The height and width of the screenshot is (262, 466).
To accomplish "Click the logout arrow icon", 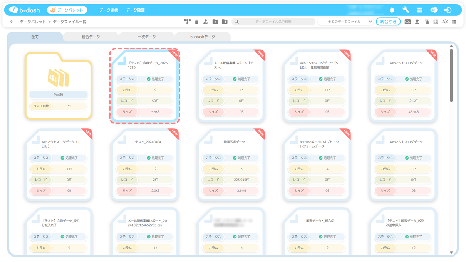I will point(448,10).
